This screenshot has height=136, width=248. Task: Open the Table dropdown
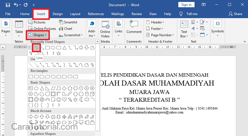[19, 29]
